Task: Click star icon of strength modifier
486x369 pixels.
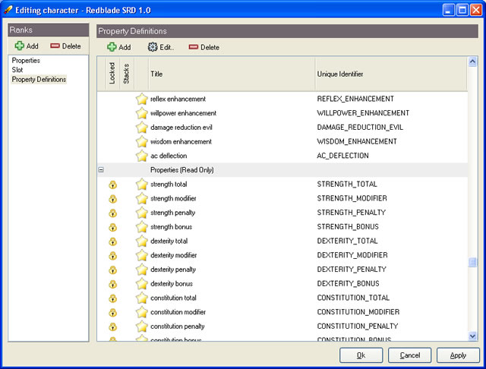Action: pos(142,198)
